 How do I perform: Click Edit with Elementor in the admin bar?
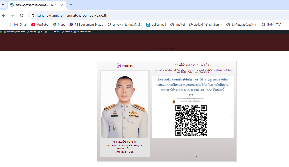click(x=82, y=32)
